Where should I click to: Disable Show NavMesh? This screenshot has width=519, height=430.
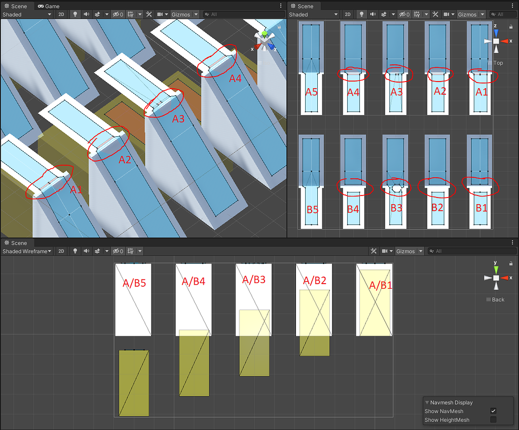492,411
